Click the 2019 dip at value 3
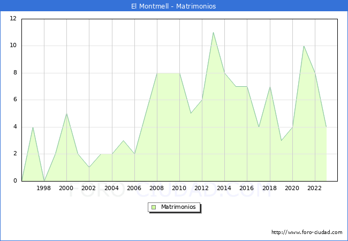 tap(281, 140)
